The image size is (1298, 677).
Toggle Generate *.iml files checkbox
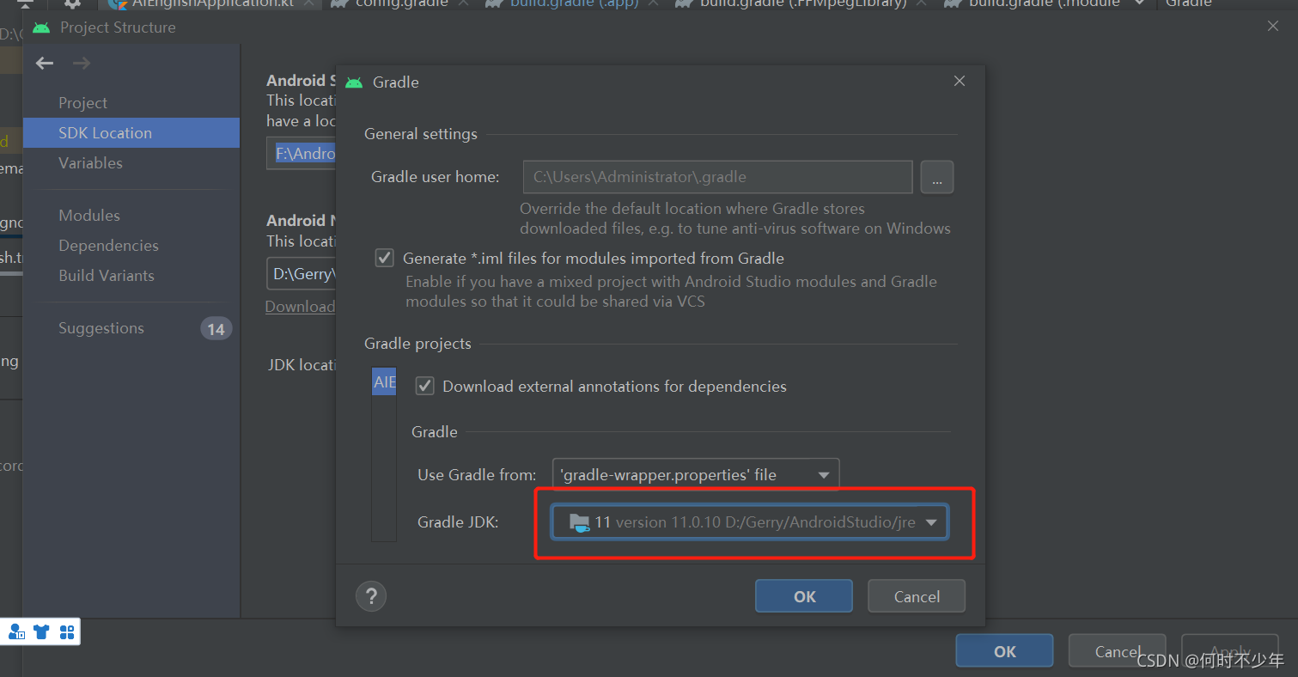click(x=384, y=258)
